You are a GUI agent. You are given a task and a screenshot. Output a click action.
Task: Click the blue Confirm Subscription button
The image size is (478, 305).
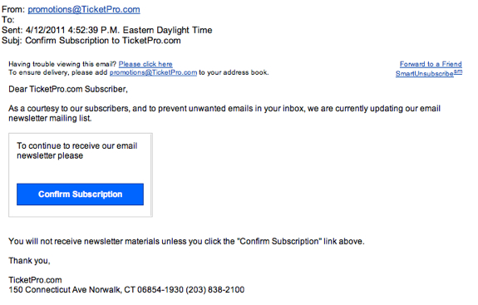tap(80, 194)
